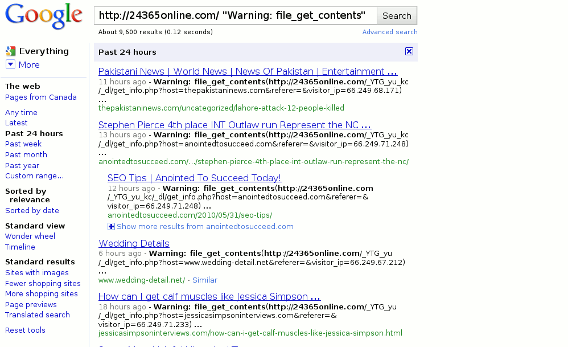Click The web heading

click(x=22, y=86)
